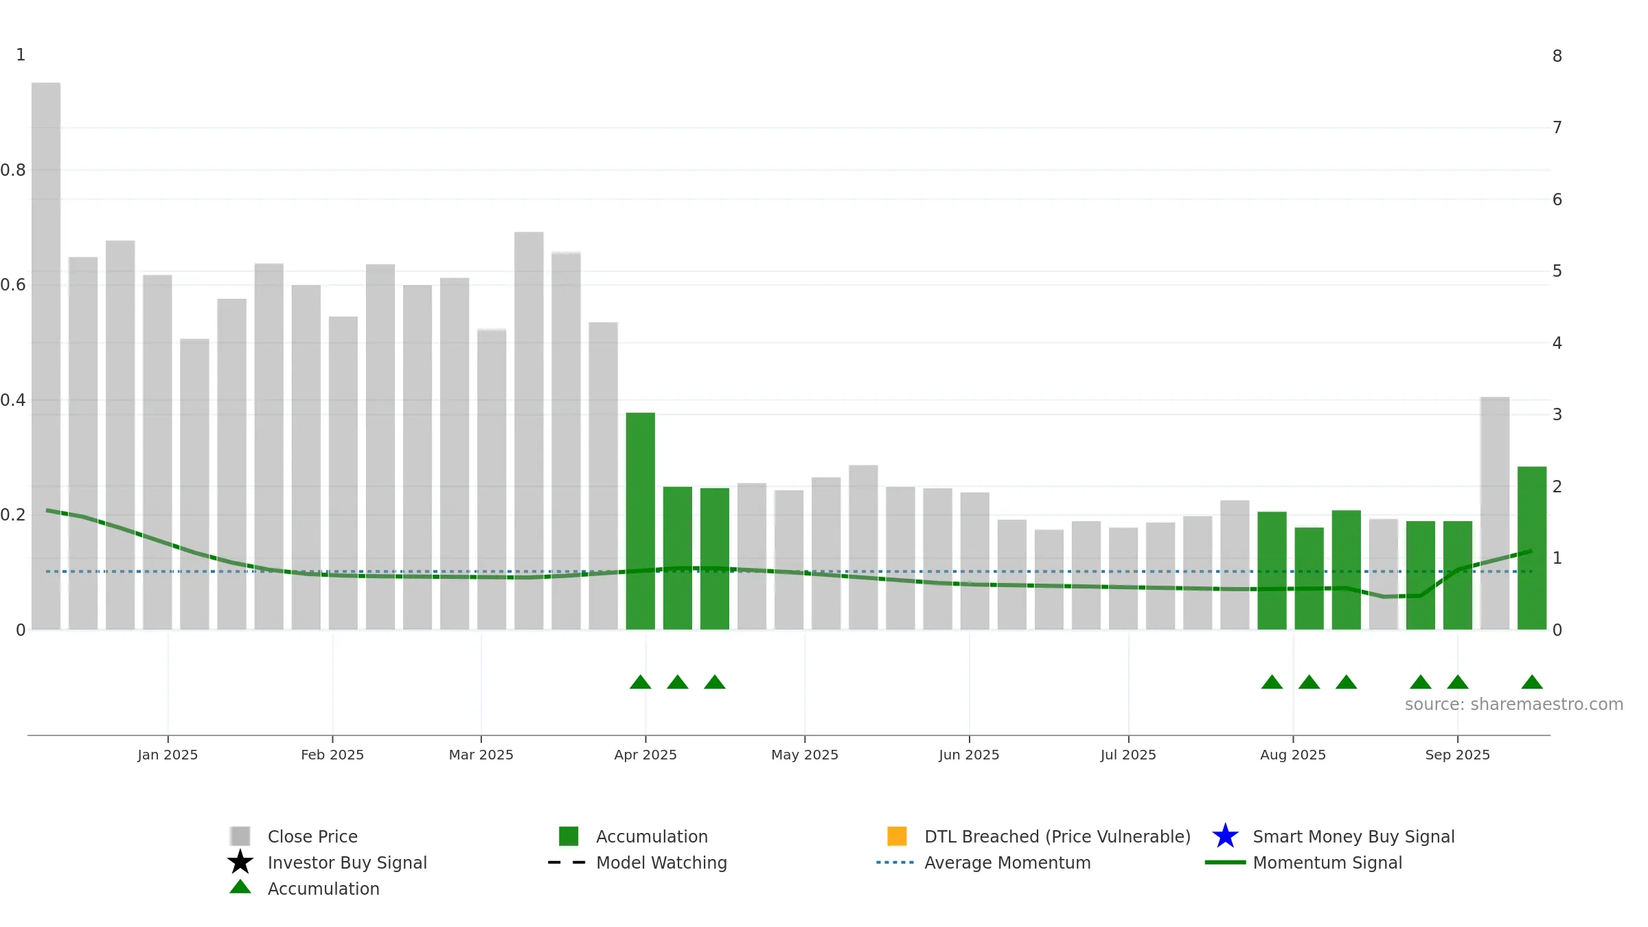Click the 5 right axis value
The image size is (1648, 927).
[1557, 271]
